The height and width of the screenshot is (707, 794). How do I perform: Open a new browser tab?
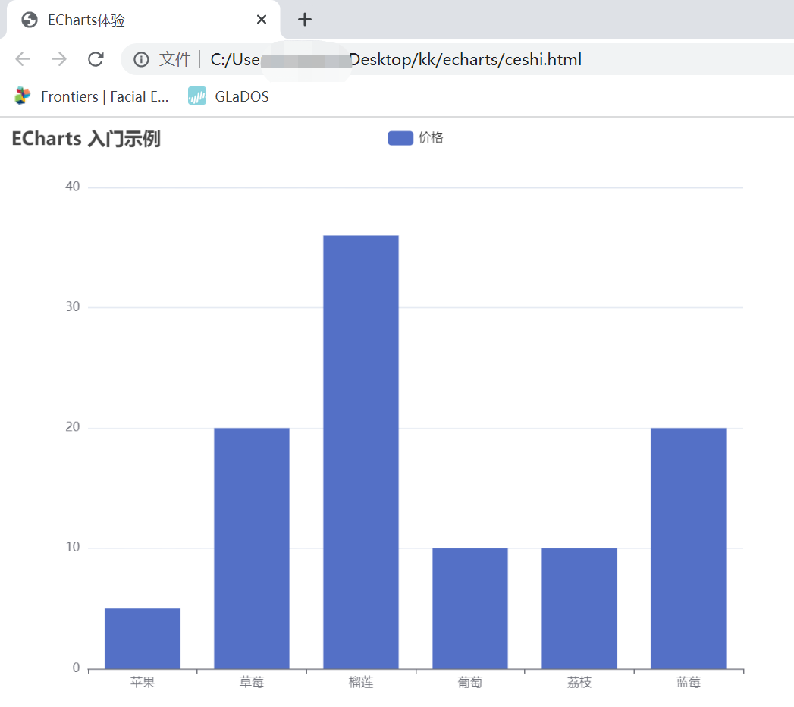click(304, 20)
